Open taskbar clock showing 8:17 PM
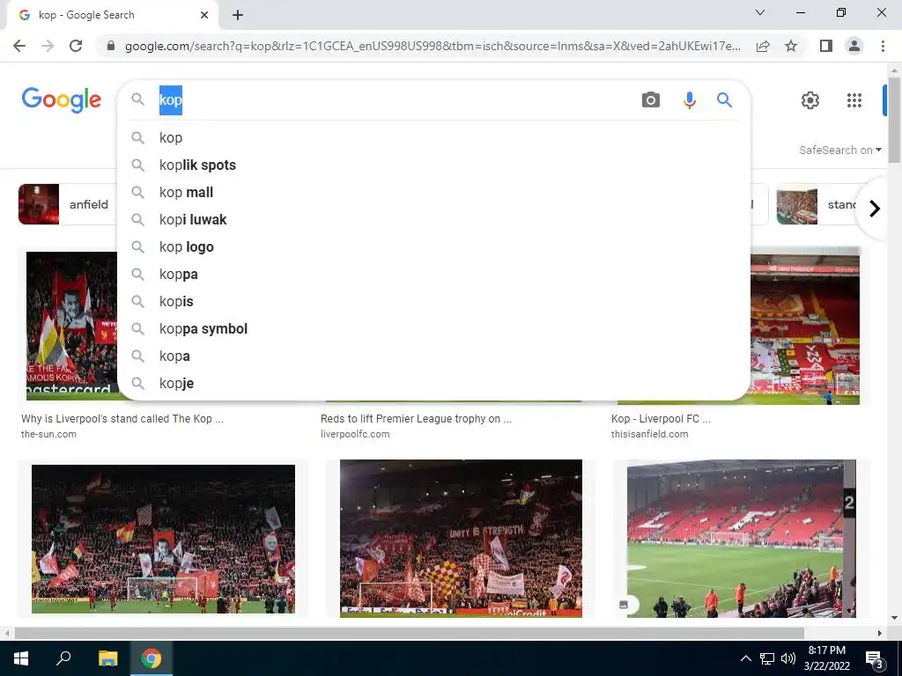The image size is (902, 676). [x=826, y=658]
